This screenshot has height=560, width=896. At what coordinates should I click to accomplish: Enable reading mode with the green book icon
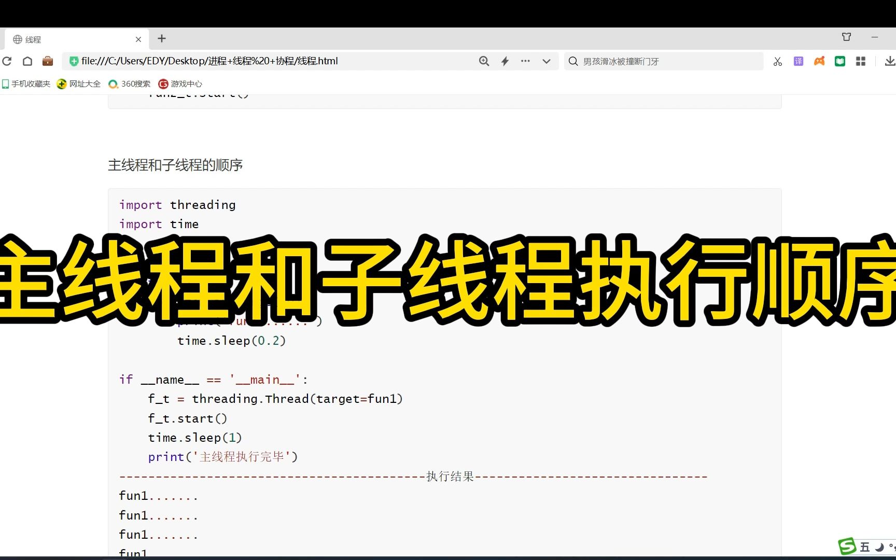click(839, 61)
